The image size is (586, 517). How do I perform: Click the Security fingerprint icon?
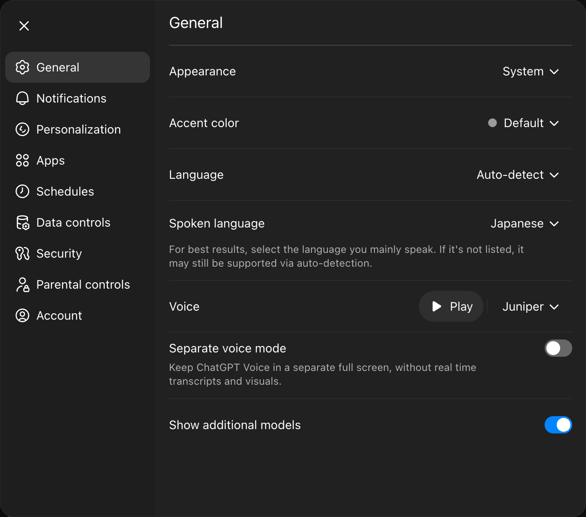pyautogui.click(x=22, y=253)
